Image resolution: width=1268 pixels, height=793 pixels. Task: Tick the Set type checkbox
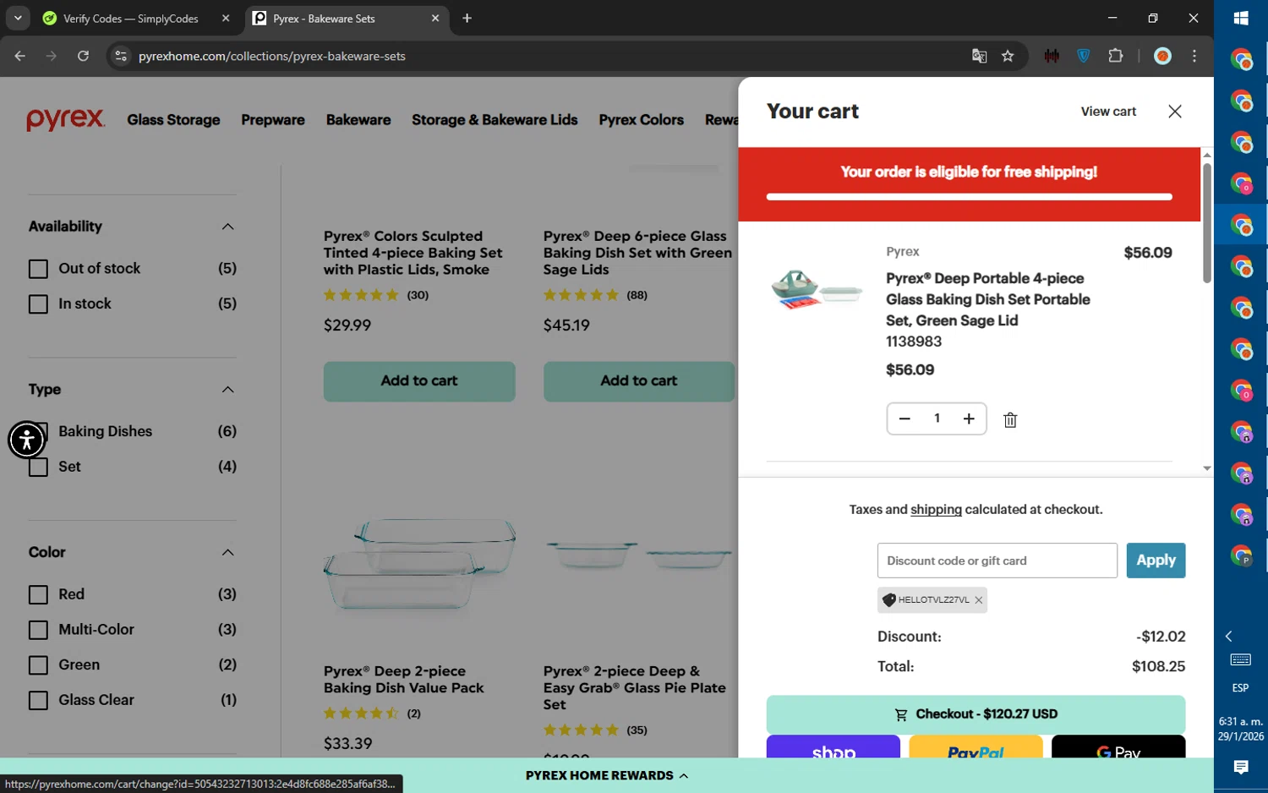pyautogui.click(x=38, y=468)
